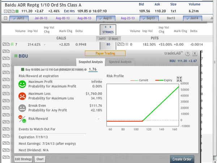Screen dimensions: 217x163
Task: Open the tradeLAB help question mark
Action: point(187,54)
